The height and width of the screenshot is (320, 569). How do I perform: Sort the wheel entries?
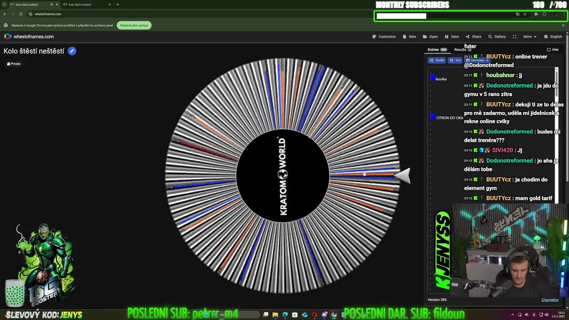click(x=455, y=60)
